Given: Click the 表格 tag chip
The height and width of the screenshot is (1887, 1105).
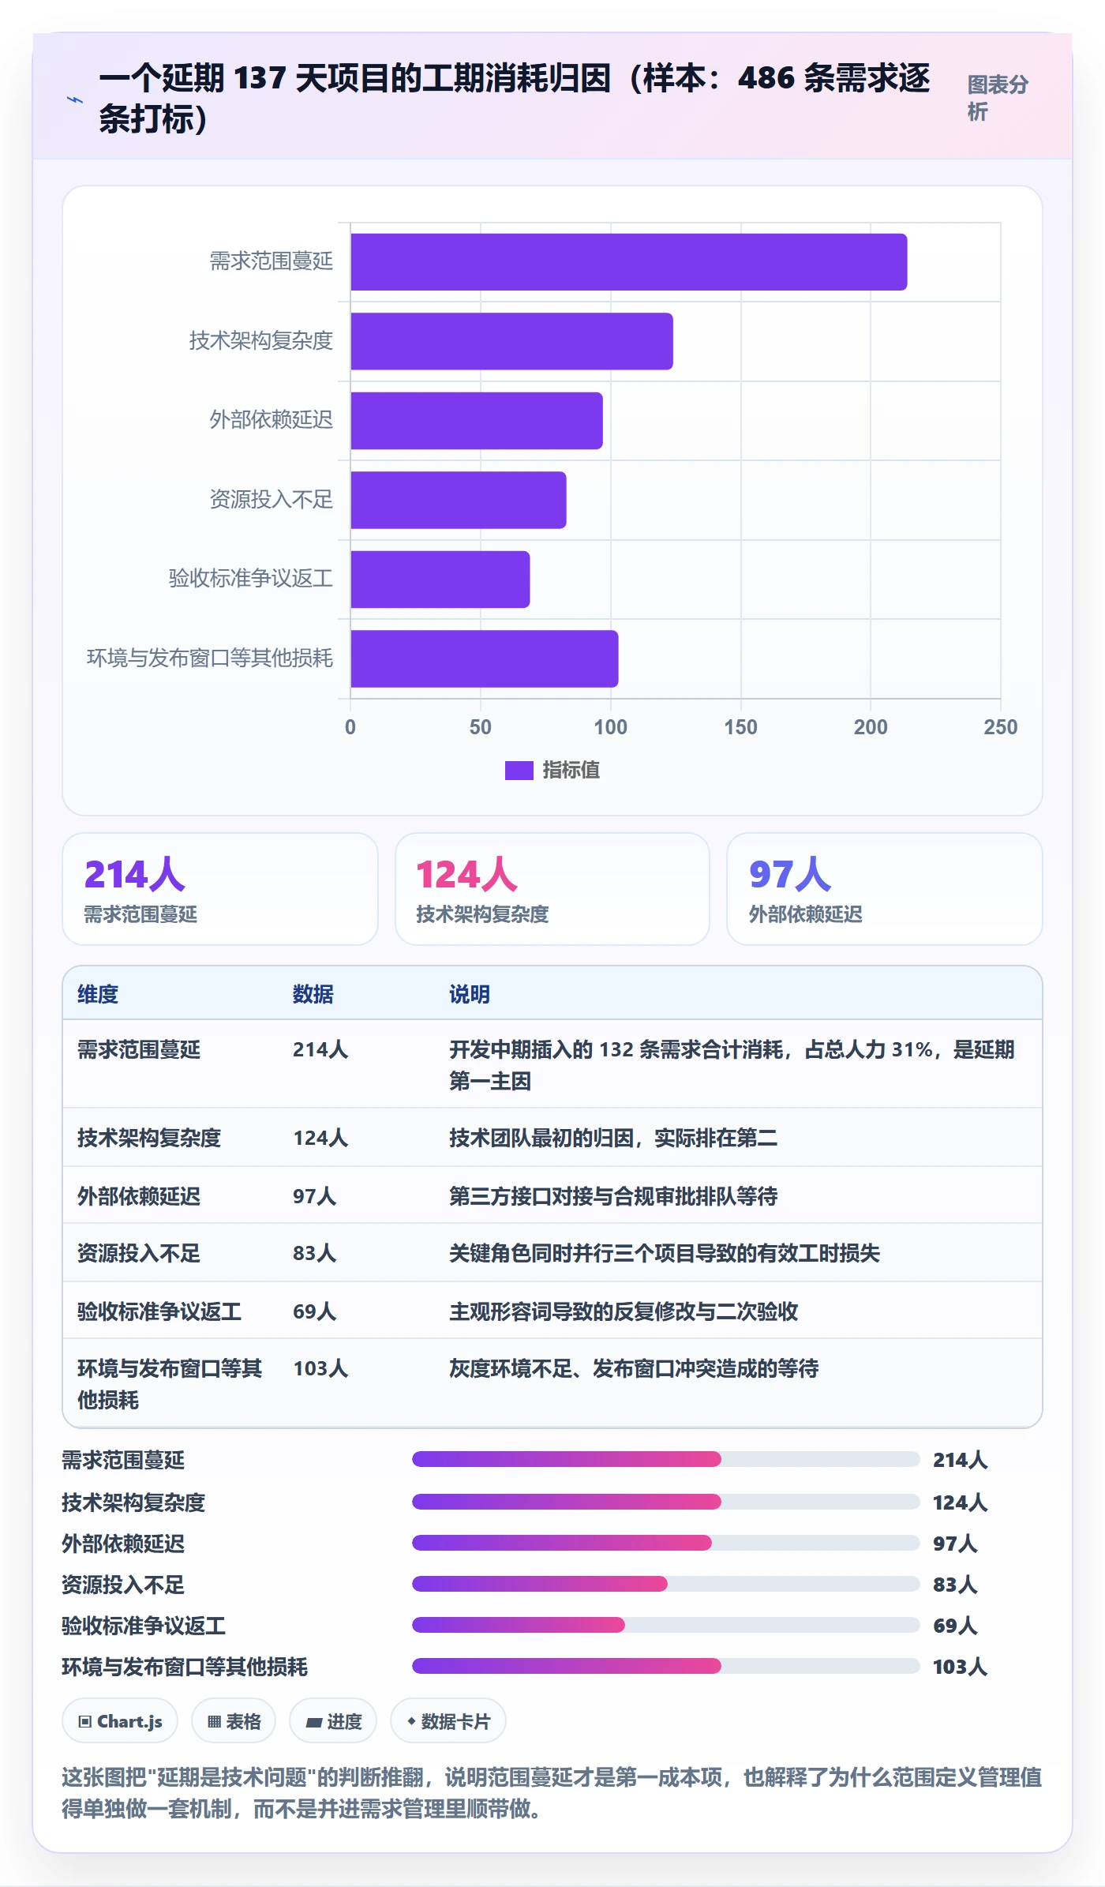Looking at the screenshot, I should tap(234, 1721).
